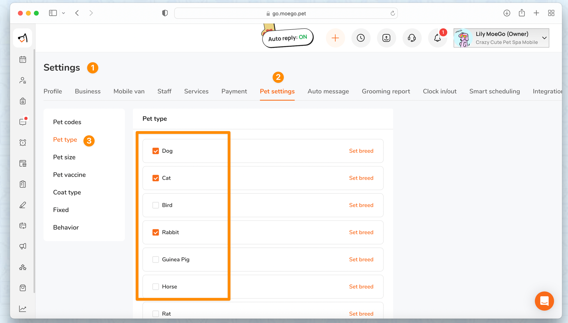The width and height of the screenshot is (568, 323).
Task: Switch to the Services tab
Action: (196, 91)
